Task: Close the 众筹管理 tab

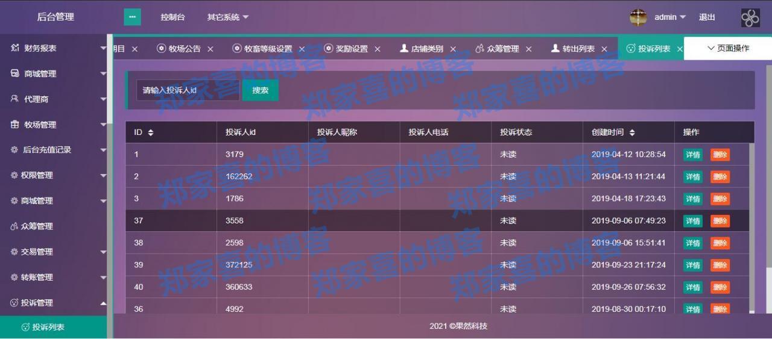Action: pyautogui.click(x=528, y=49)
